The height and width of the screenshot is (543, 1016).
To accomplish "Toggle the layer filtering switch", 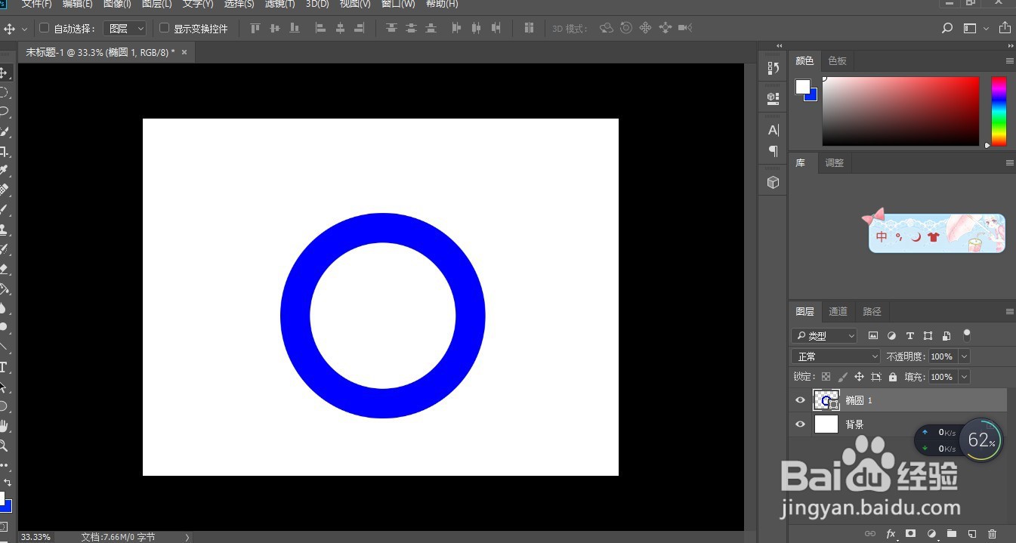I will pos(967,335).
